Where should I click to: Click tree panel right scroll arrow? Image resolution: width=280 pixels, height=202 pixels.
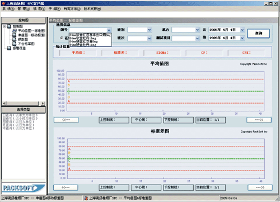(x=43, y=104)
